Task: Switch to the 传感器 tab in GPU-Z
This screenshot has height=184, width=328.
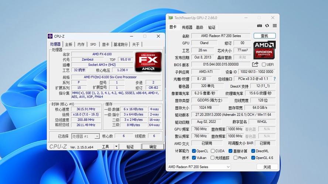Action: [187, 27]
